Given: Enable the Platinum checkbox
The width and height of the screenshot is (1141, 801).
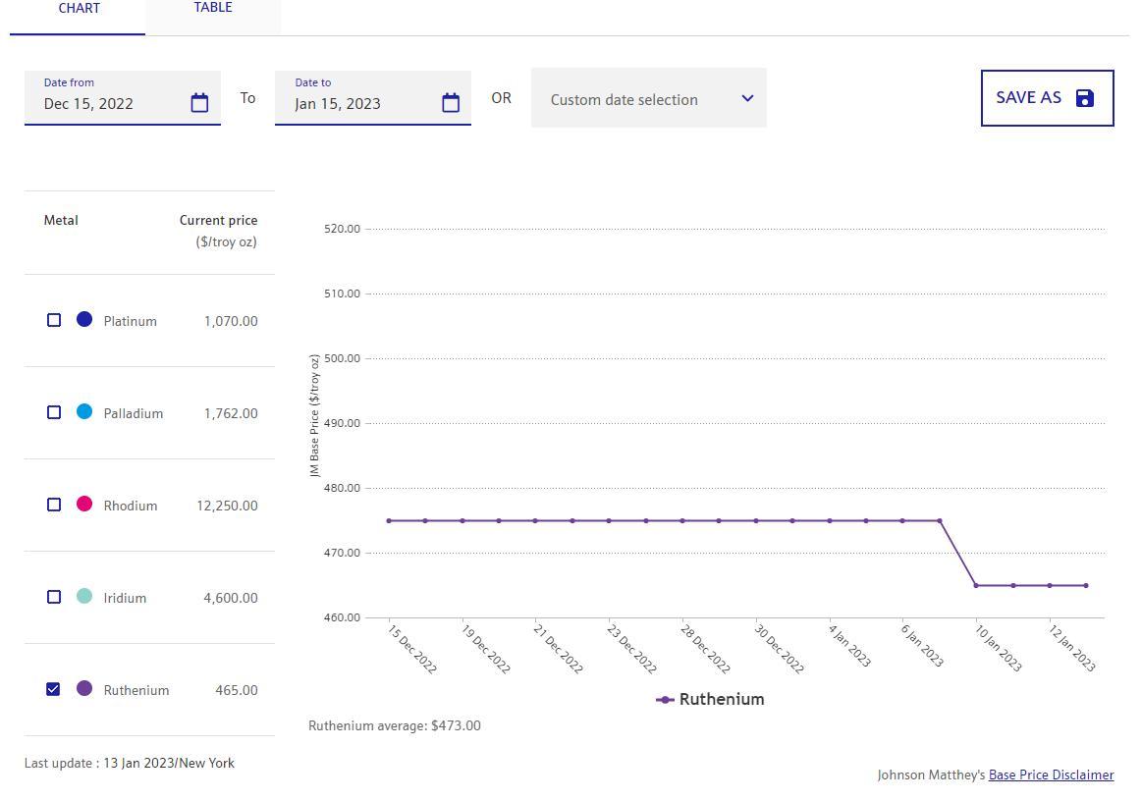Looking at the screenshot, I should 54,320.
